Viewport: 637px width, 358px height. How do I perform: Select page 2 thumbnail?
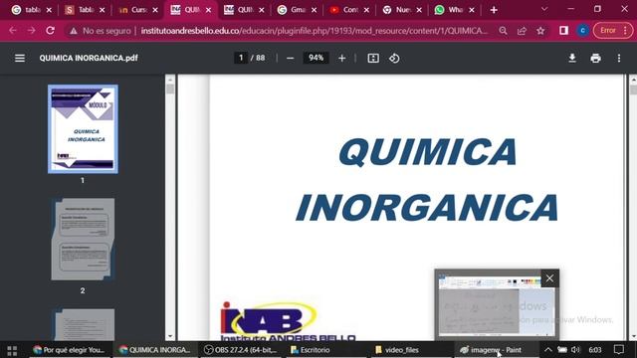coord(83,239)
